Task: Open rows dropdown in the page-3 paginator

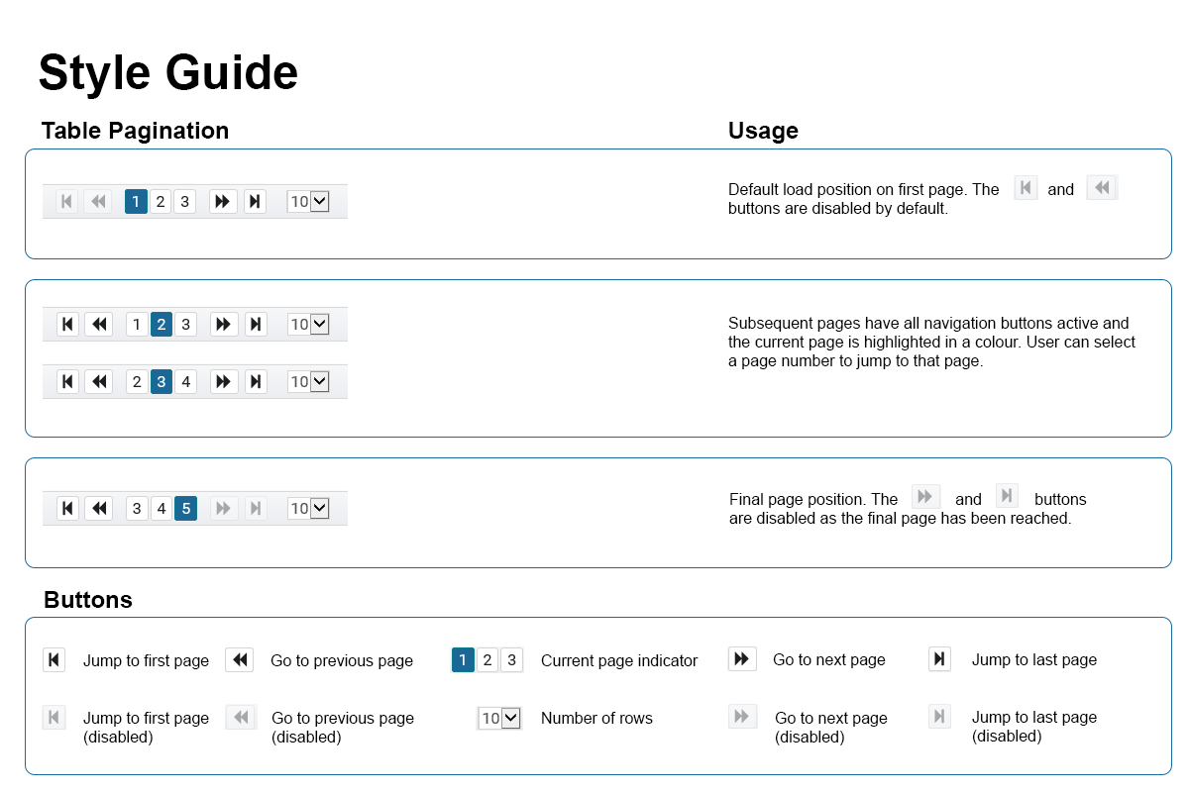Action: (308, 382)
